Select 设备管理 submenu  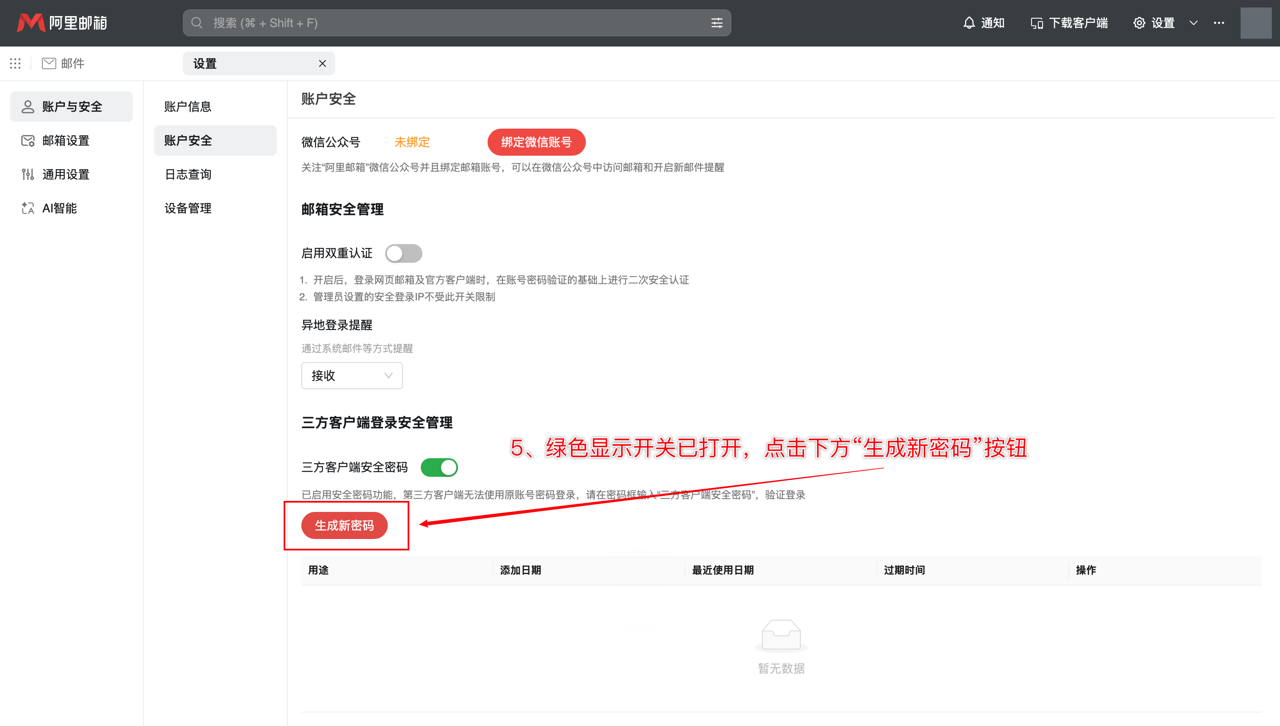pyautogui.click(x=215, y=208)
